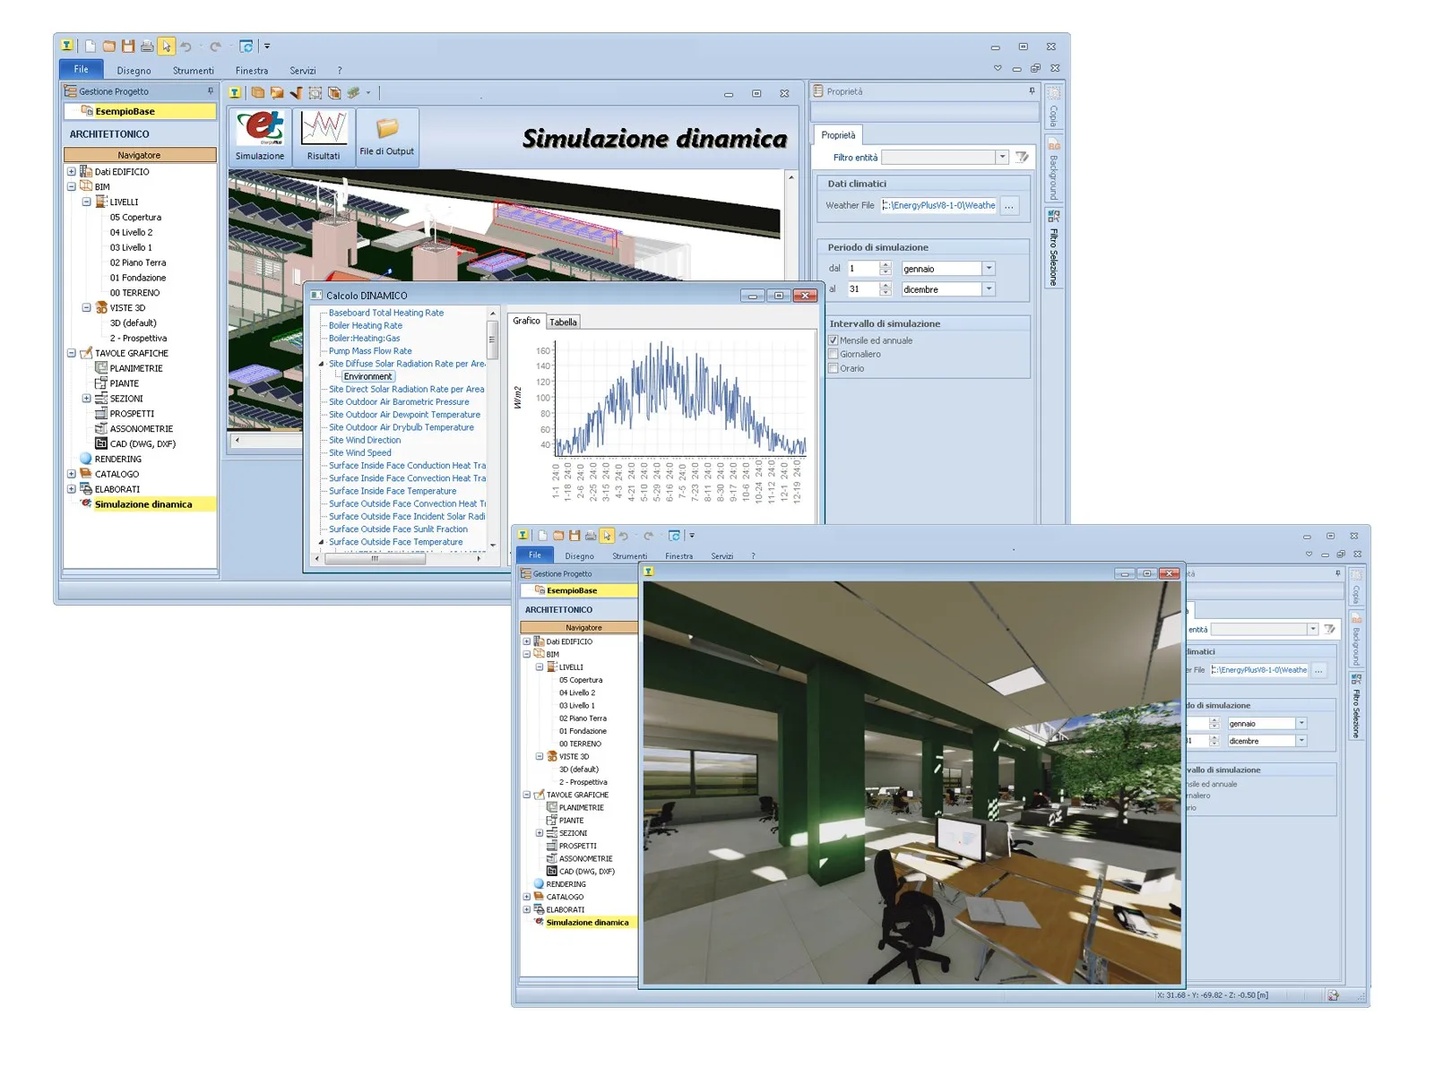The image size is (1434, 1075).
Task: Switch to the Tabella tab in Calcolo DINAMICO
Action: pyautogui.click(x=563, y=322)
